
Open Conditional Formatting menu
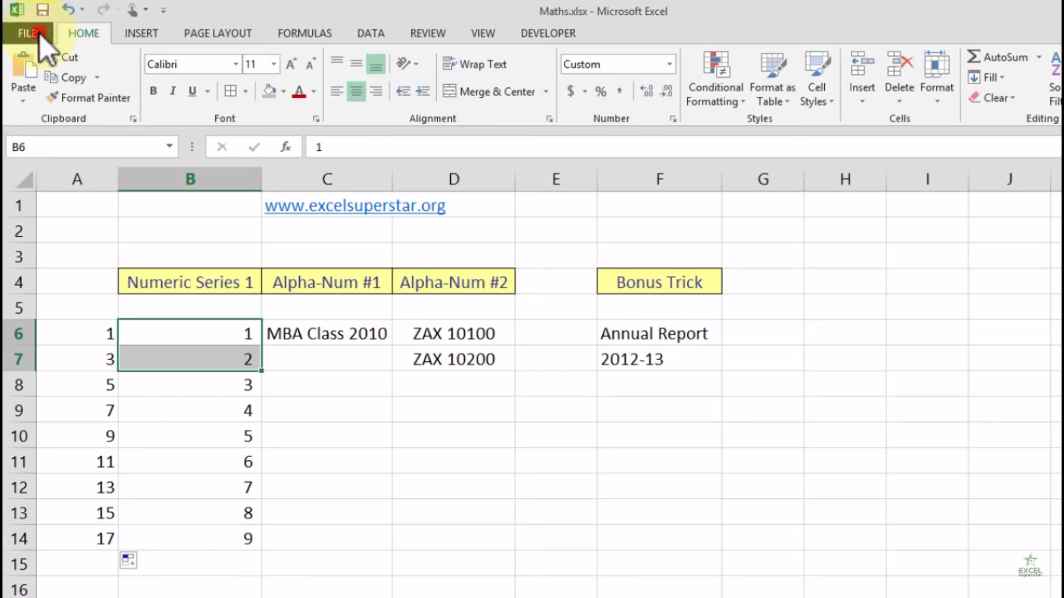coord(716,79)
